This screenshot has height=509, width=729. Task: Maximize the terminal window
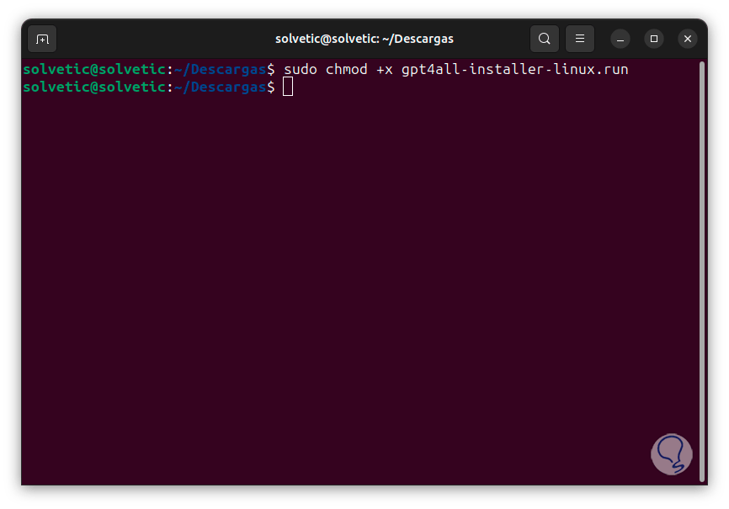(654, 39)
